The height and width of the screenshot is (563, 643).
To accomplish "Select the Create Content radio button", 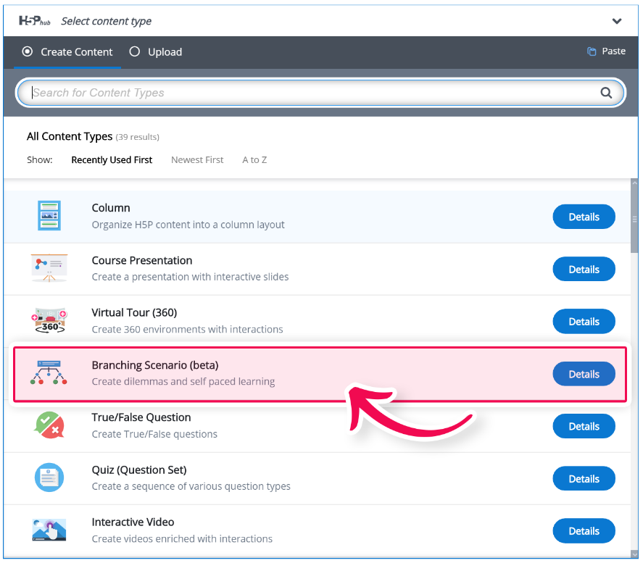I will tap(28, 51).
